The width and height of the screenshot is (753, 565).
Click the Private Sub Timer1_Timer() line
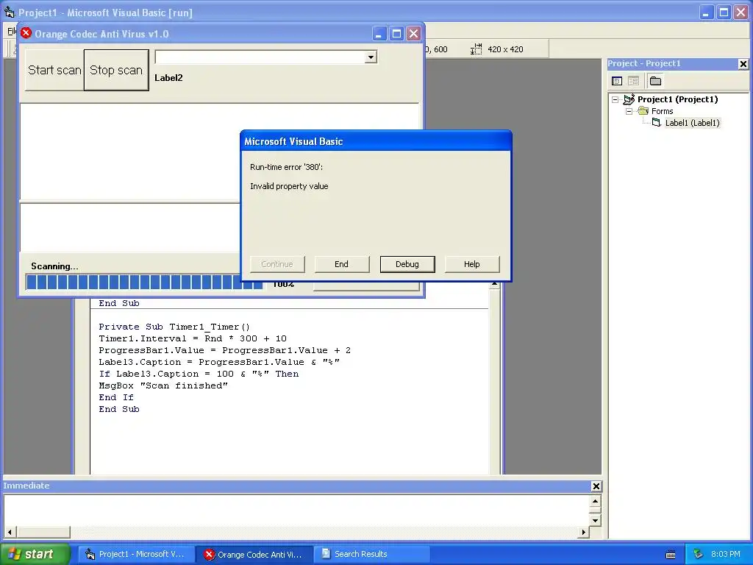point(174,327)
